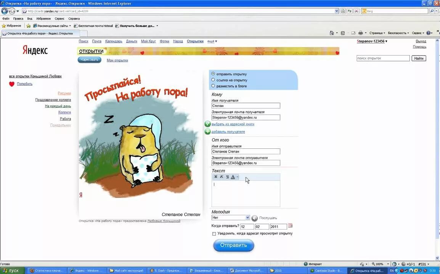Select the 'отправить открытку' radio option

(213, 74)
